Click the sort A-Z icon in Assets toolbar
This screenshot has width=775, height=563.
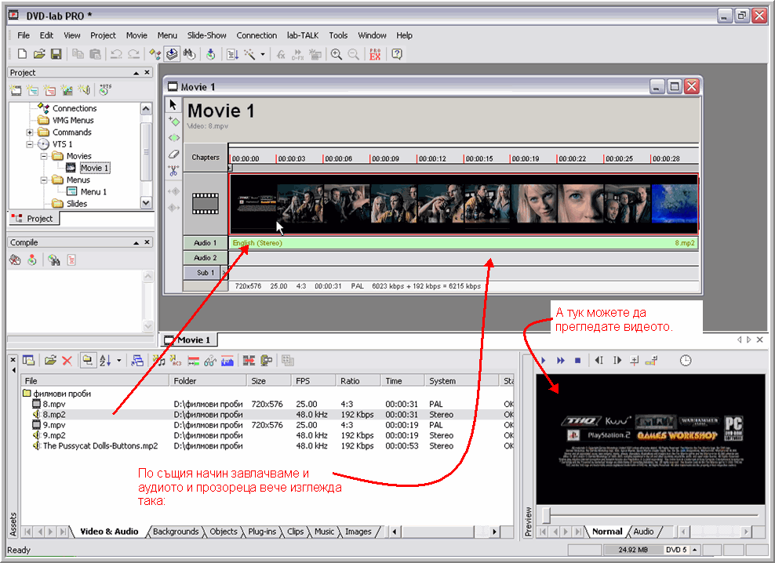[x=105, y=361]
